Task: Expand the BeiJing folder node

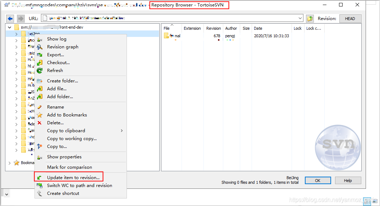Action: click(16, 34)
